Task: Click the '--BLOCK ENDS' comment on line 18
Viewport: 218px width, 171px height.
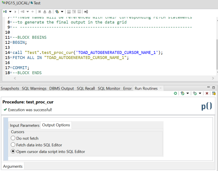Action: point(27,73)
